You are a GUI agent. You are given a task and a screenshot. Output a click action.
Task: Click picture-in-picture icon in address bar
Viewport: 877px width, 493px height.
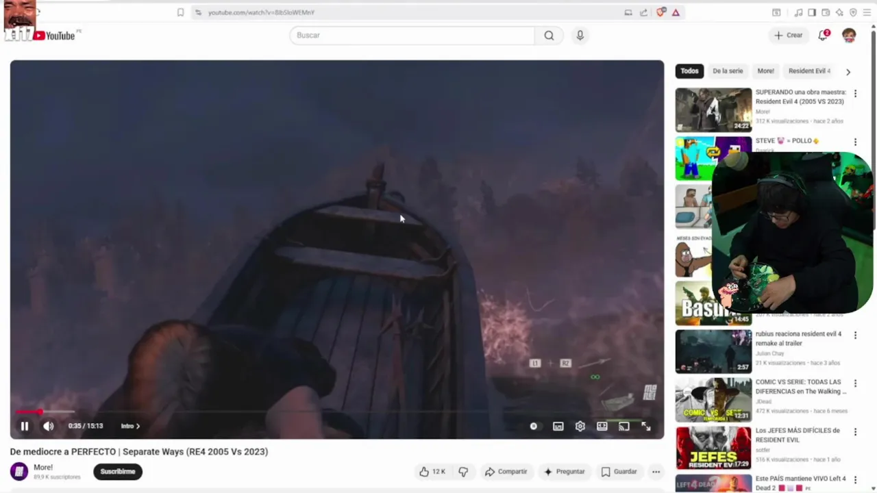628,12
